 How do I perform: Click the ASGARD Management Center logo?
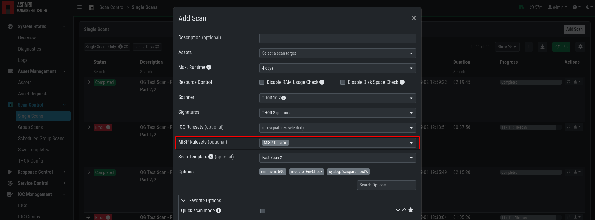[x=25, y=7]
